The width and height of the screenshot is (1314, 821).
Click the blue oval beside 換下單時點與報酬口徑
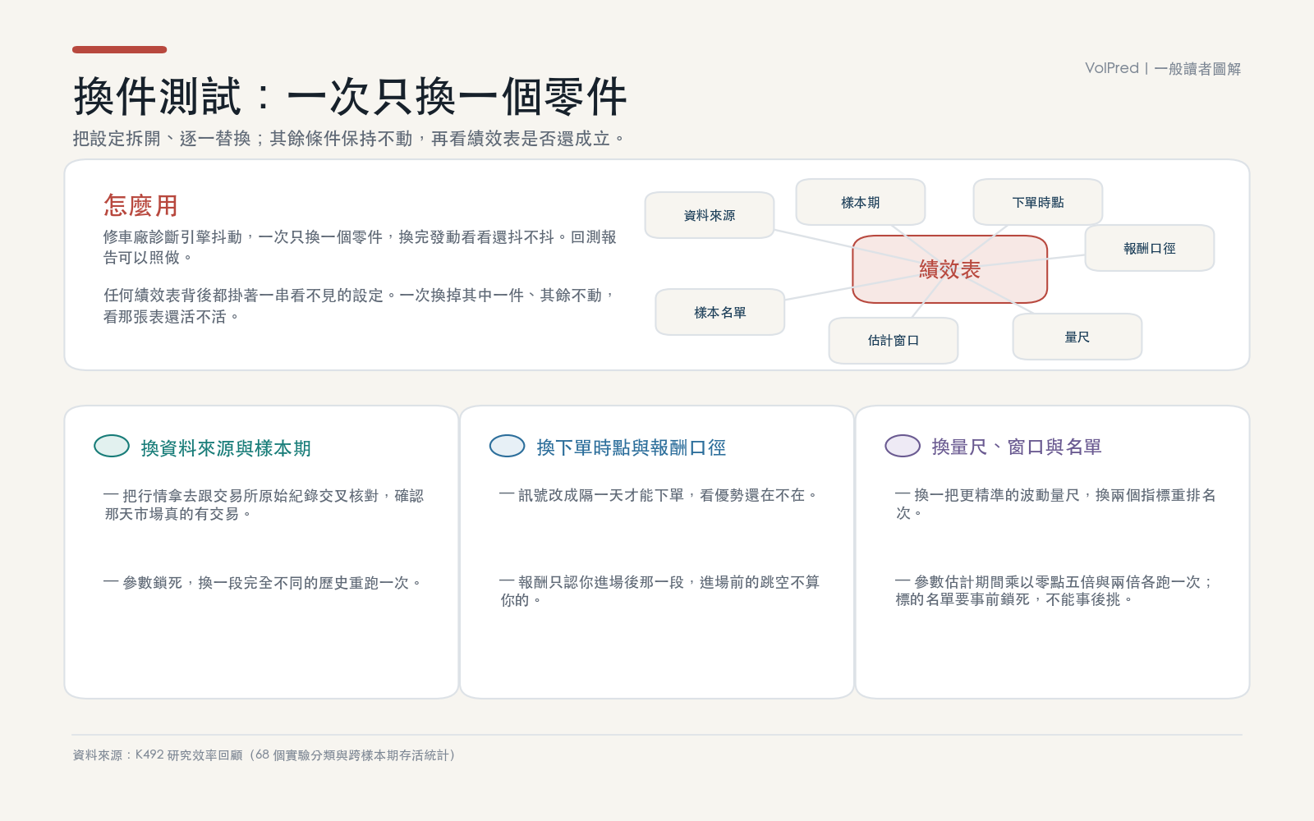point(508,446)
